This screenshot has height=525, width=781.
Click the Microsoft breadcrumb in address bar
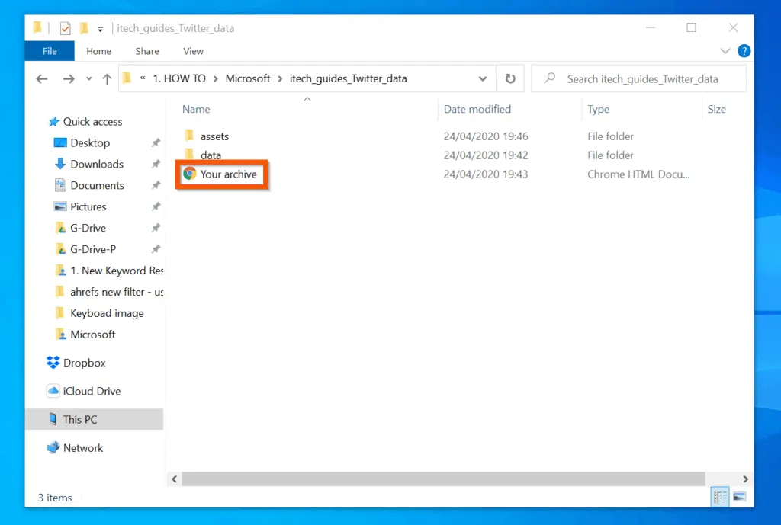[248, 78]
